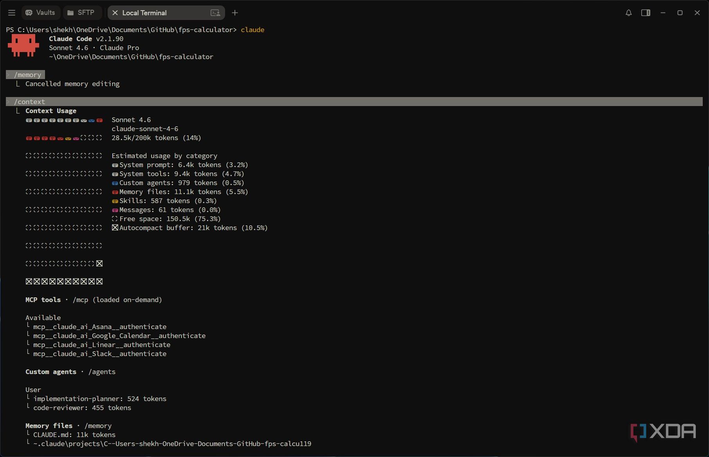Screen dimensions: 709x457
Task: Click mcp__claude_ai_Asana__authenticate entry
Action: point(100,327)
